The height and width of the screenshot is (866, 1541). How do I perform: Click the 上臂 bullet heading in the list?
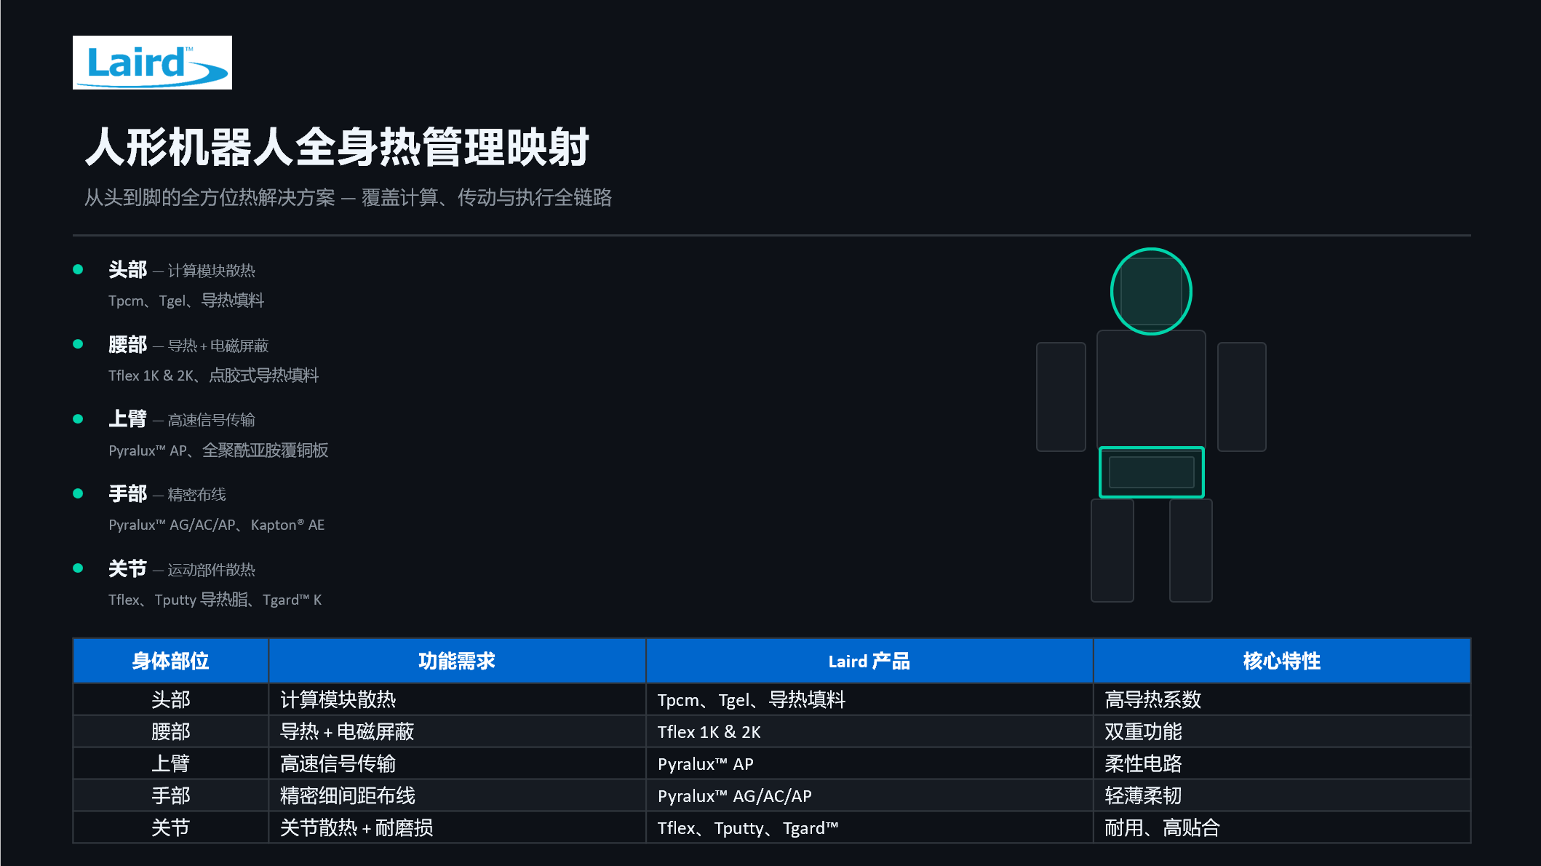tap(127, 419)
